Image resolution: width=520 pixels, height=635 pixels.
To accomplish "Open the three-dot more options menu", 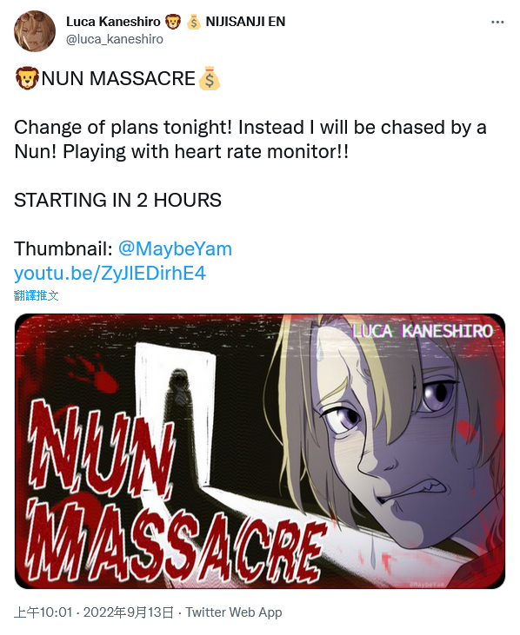I will (x=497, y=23).
